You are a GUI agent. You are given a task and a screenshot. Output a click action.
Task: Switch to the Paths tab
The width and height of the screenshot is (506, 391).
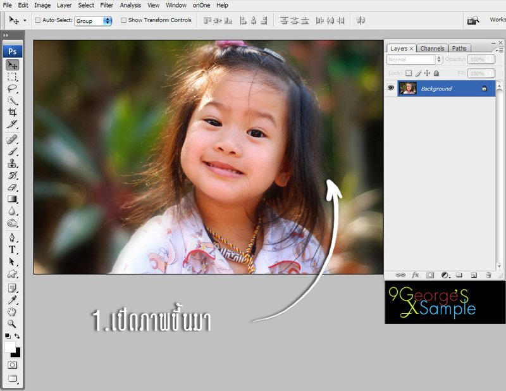(459, 49)
